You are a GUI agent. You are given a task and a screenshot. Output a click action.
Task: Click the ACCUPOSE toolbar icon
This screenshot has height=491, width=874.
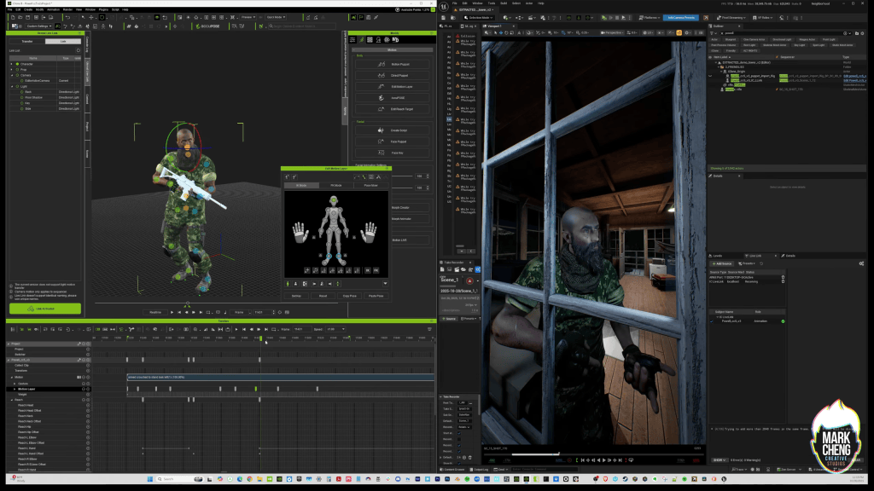pos(207,26)
